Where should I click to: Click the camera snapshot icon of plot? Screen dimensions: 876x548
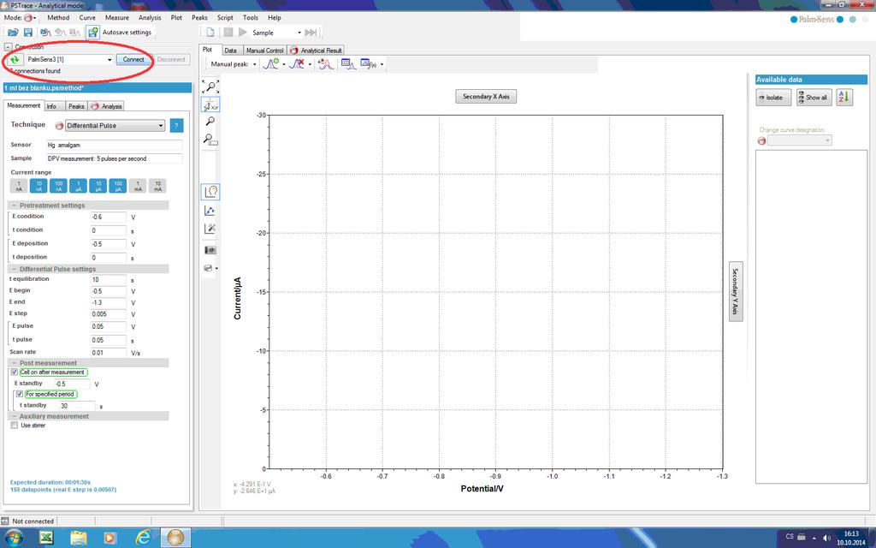point(210,250)
